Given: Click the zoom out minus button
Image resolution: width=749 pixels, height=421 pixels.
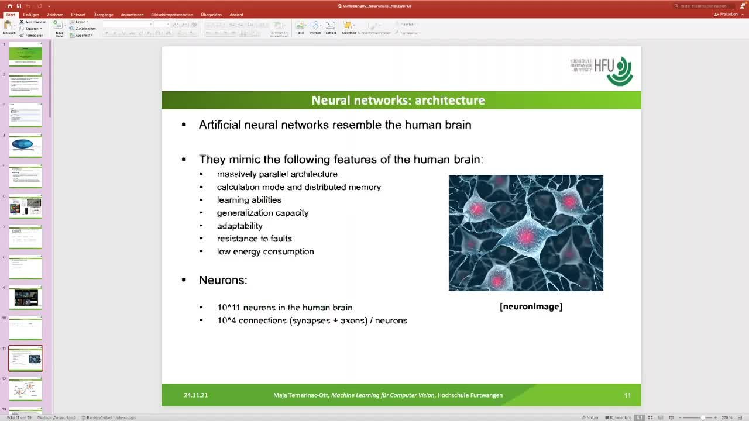Looking at the screenshot, I should (680, 417).
